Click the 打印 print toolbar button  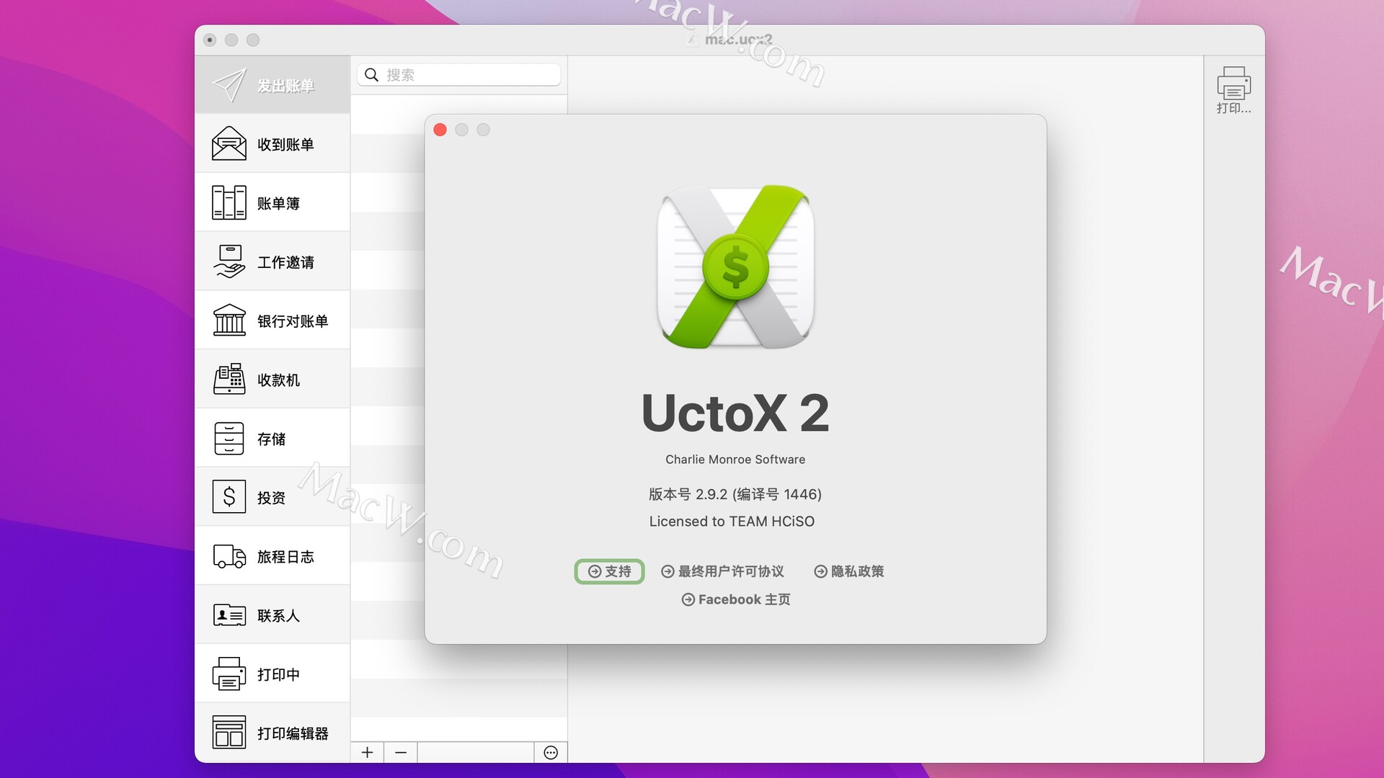[1233, 91]
